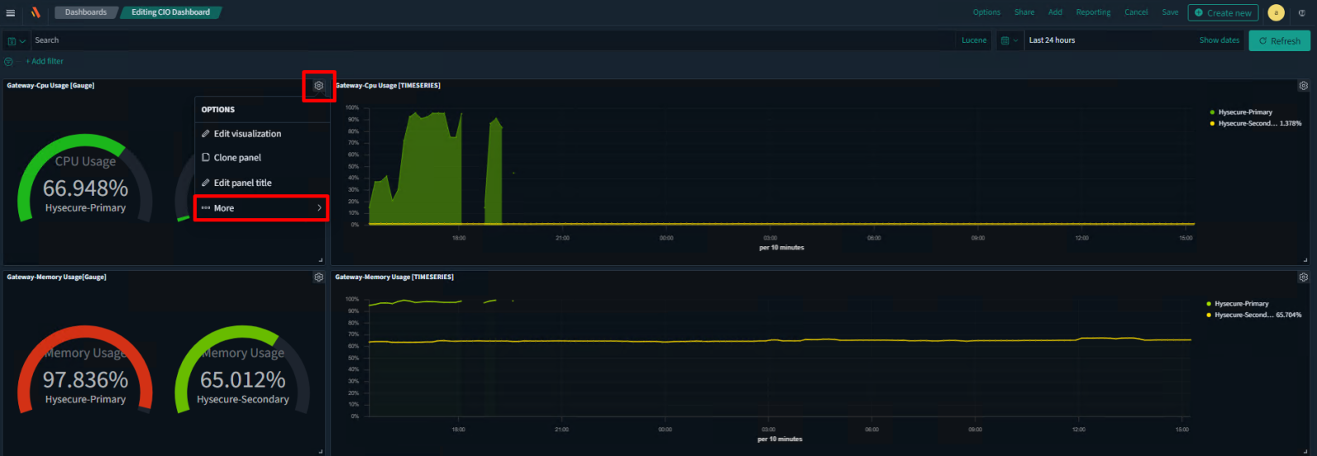Open the calendar quick time range dropdown

(1009, 40)
